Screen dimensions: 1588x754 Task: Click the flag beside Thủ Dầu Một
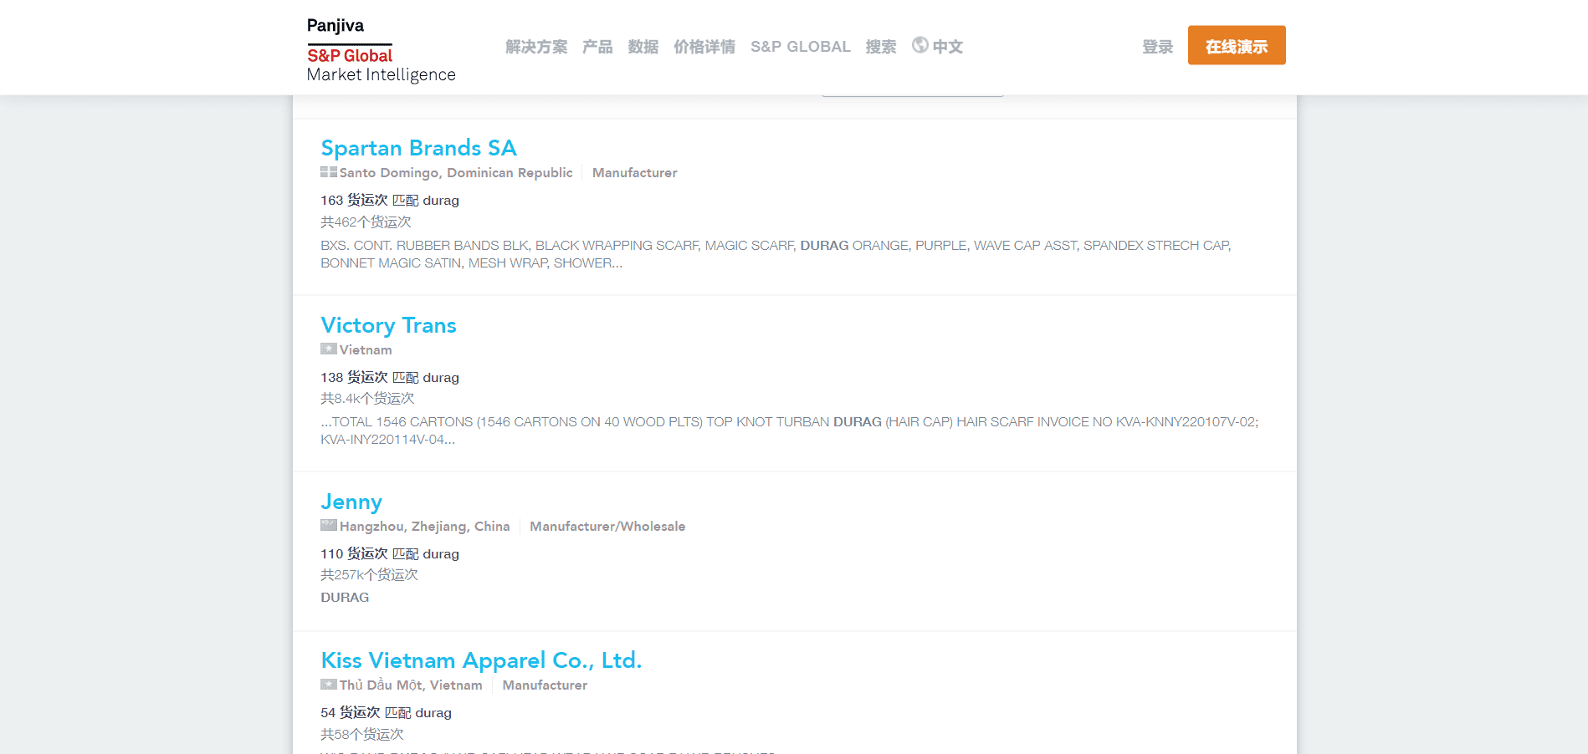point(328,685)
